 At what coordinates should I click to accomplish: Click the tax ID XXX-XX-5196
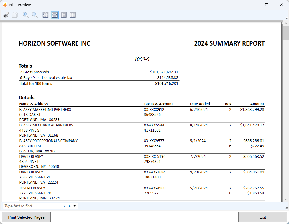[x=155, y=157]
